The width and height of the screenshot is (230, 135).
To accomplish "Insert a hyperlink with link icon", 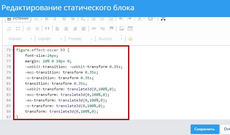I will (94, 29).
